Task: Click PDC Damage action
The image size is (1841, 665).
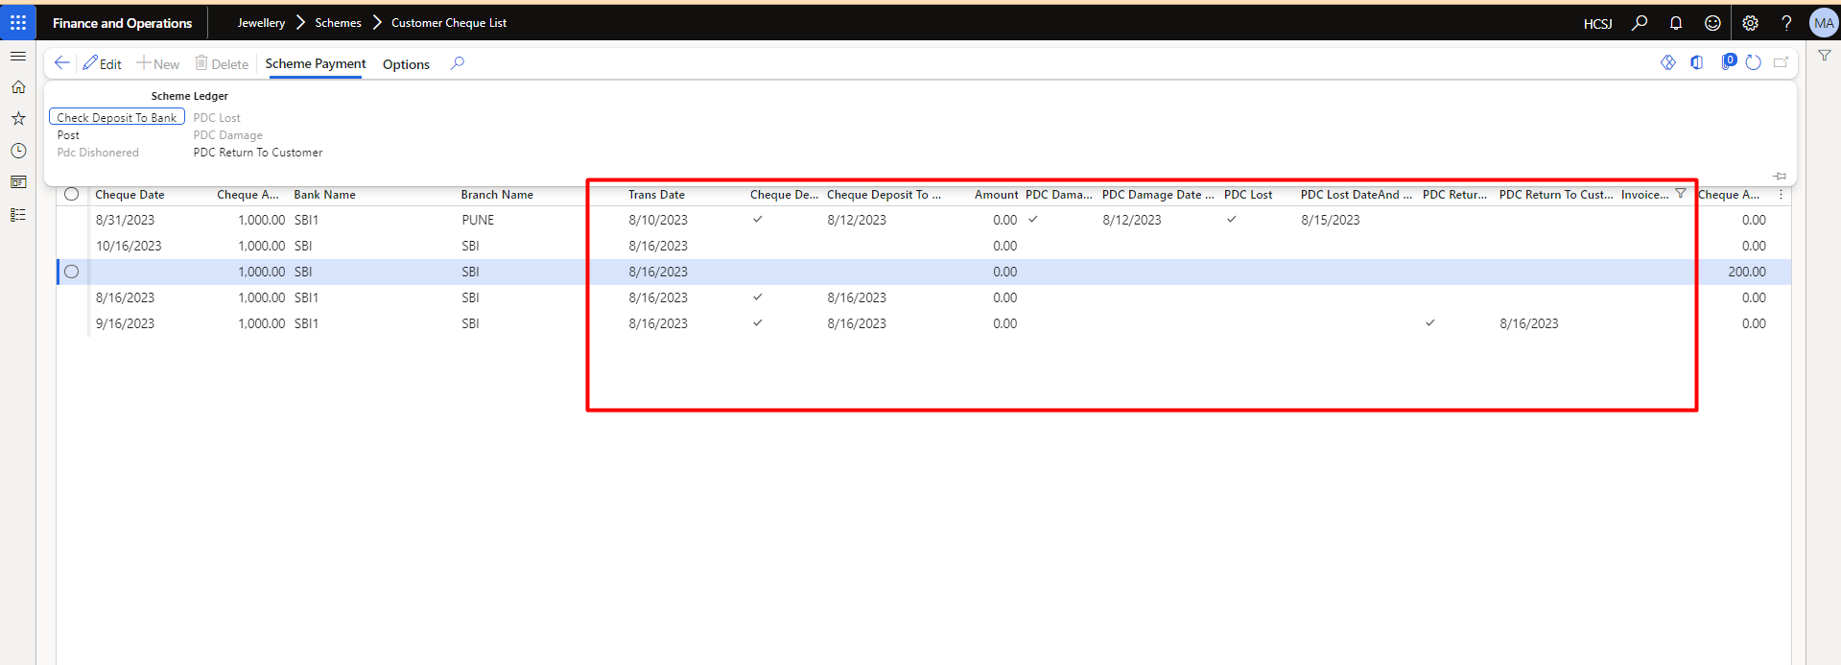Action: click(227, 135)
